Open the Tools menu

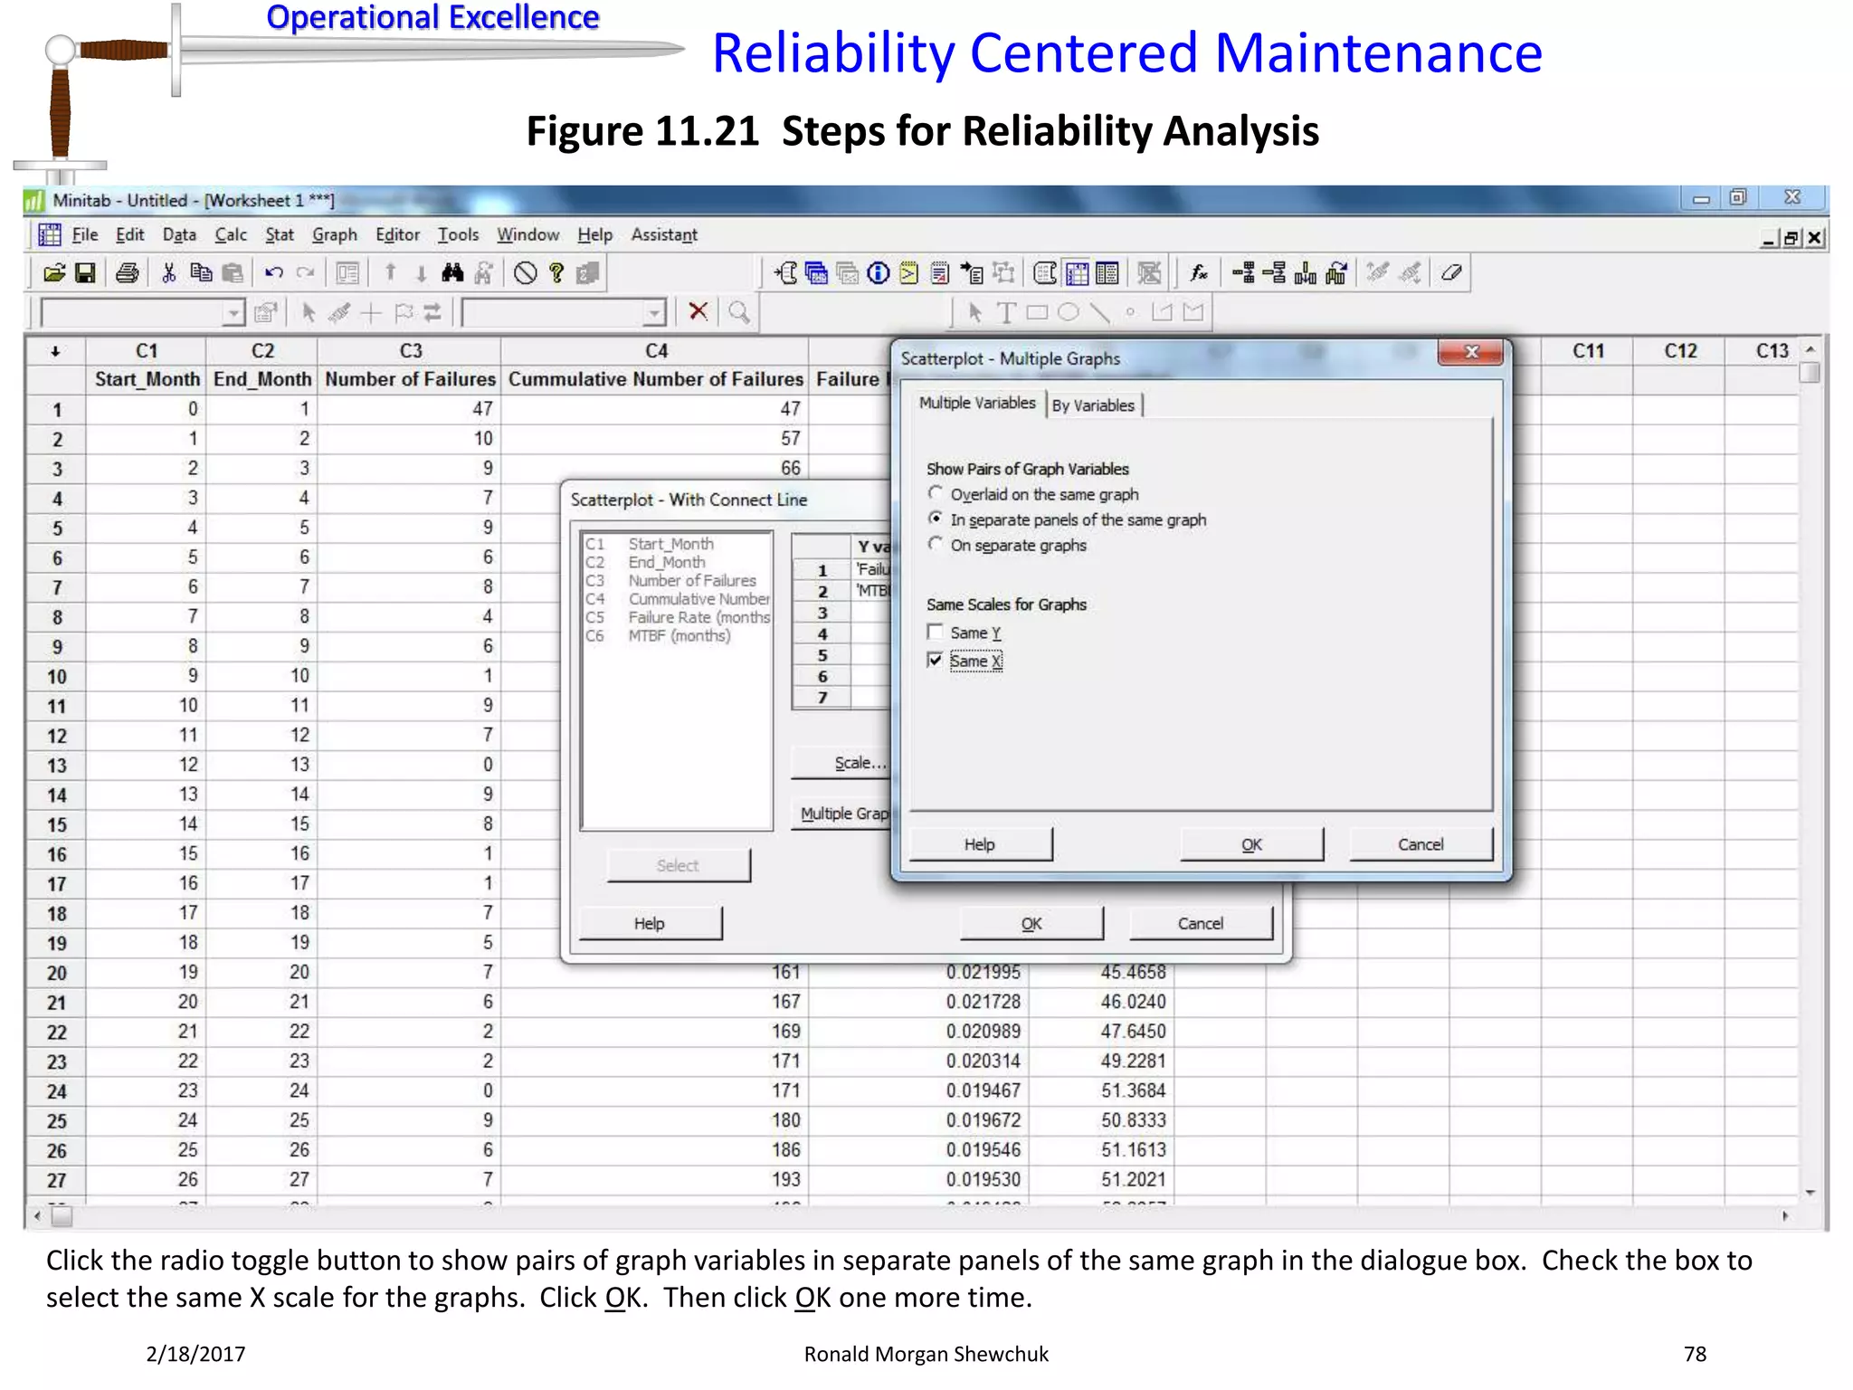click(x=458, y=234)
